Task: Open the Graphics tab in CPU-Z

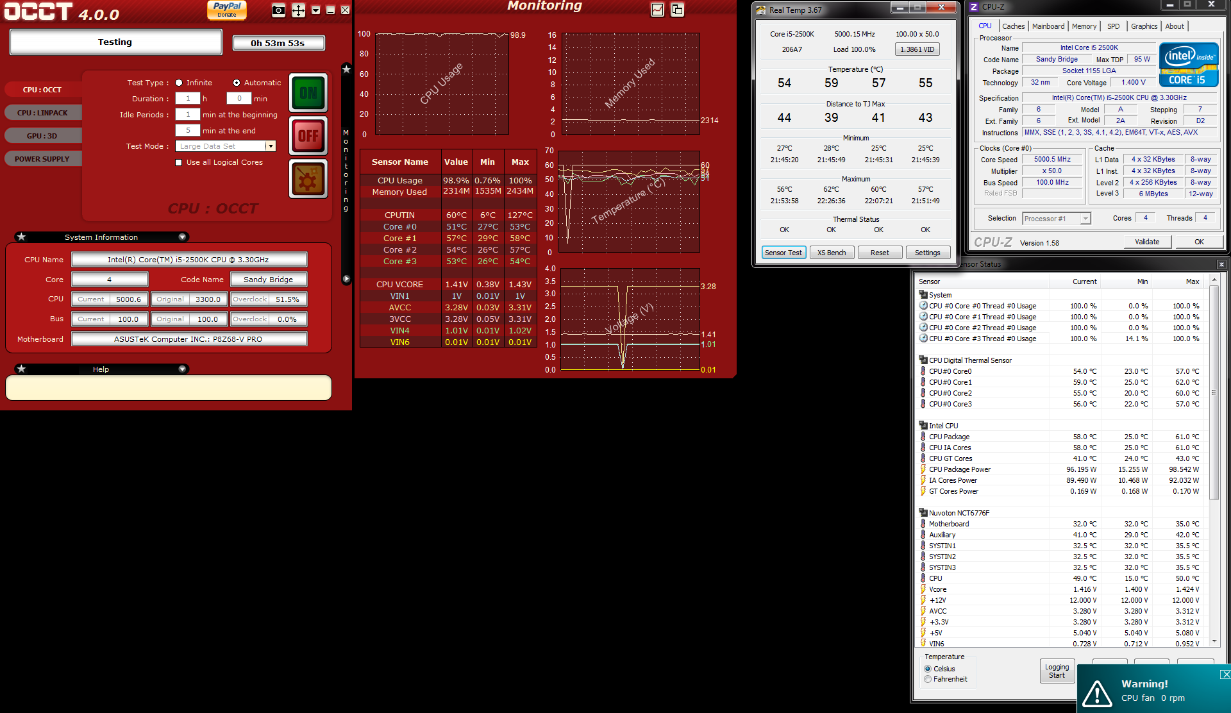Action: point(1144,26)
